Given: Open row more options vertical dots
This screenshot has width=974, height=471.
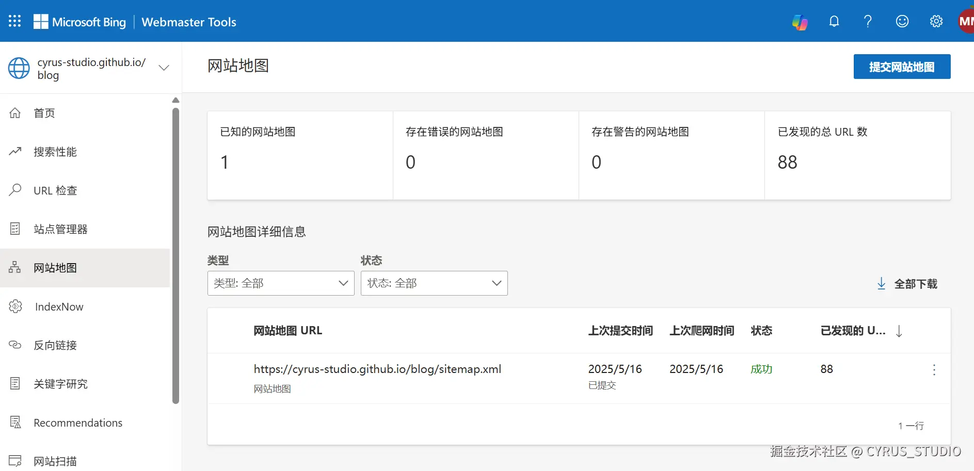Looking at the screenshot, I should (x=934, y=370).
